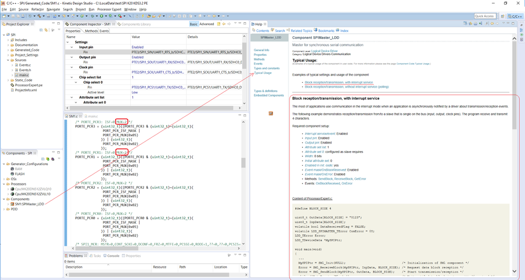Click the Open Perspective icon near C/C++
Screen dimensions: 525x280
pyautogui.click(x=502, y=16)
